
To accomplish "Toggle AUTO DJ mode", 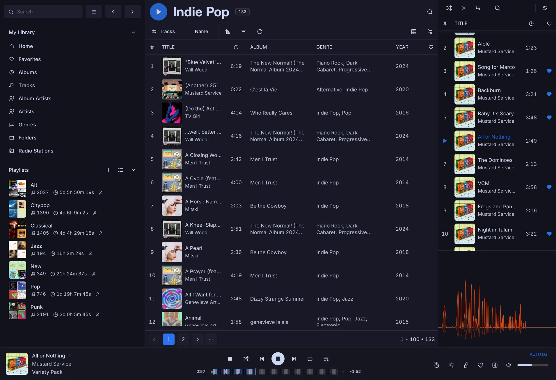I will pyautogui.click(x=538, y=354).
